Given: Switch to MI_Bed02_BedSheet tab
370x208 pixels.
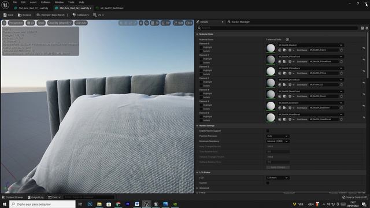Looking at the screenshot, I should point(110,8).
